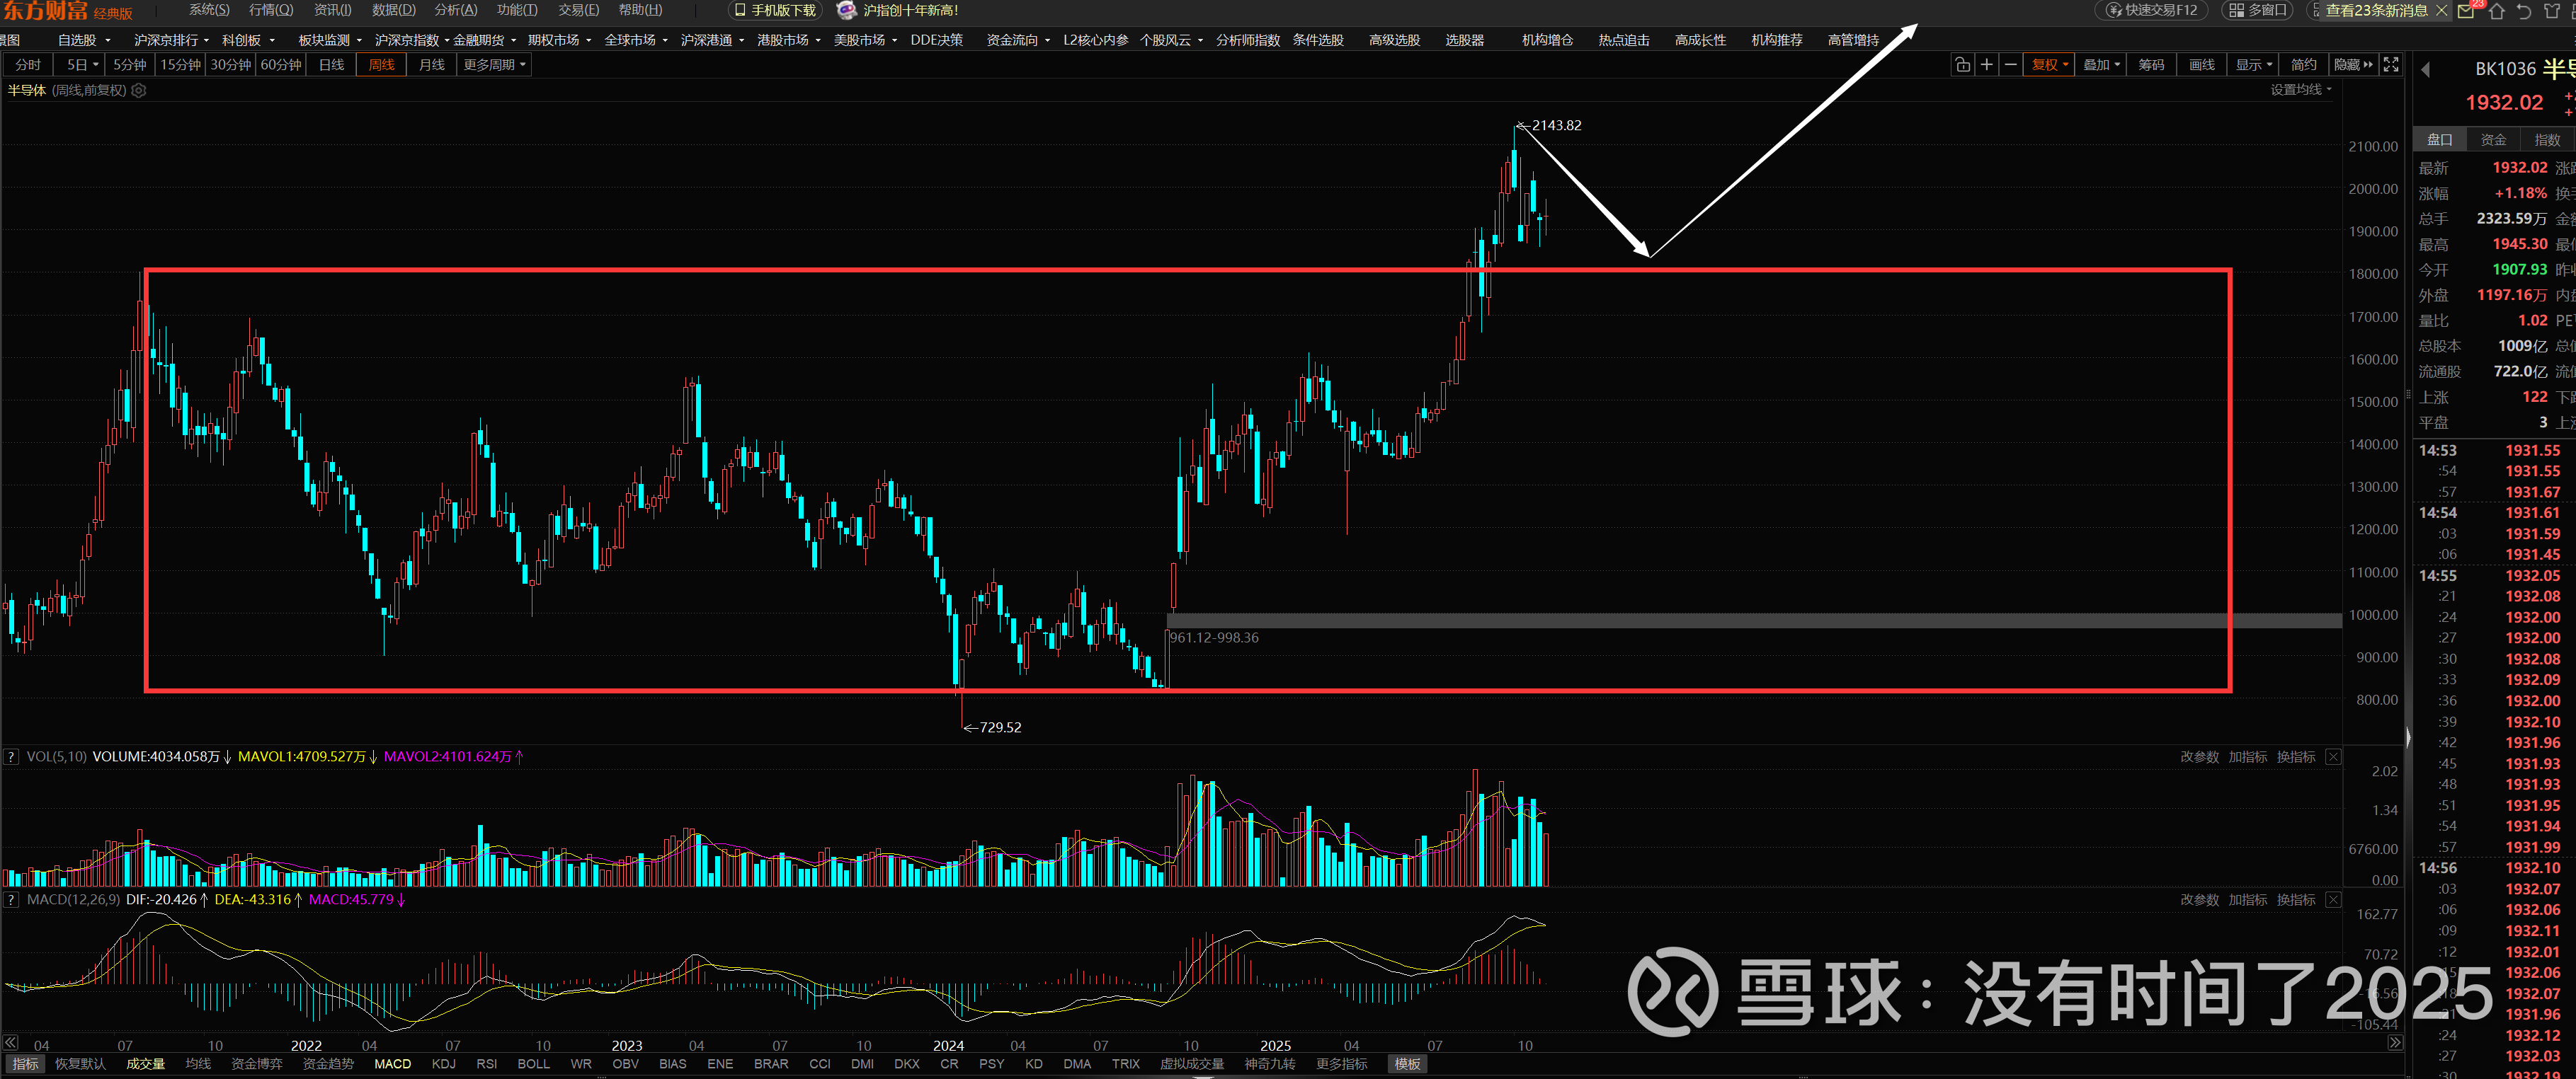Screen dimensions: 2576x1079
Task: Zoom in chart with plus icon
Action: 1986,65
